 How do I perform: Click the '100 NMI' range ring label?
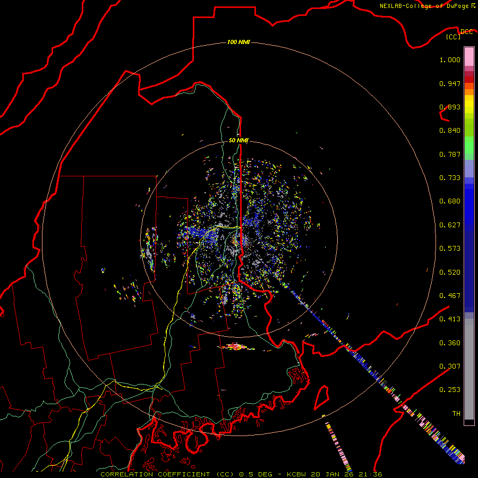point(238,42)
